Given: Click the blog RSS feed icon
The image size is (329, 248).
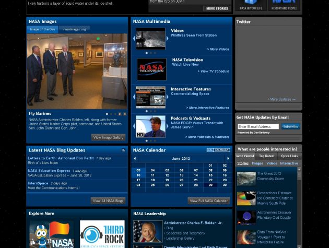Looking at the screenshot, I should [123, 150].
